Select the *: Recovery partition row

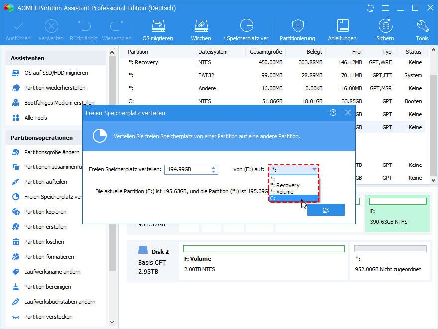pos(274,62)
